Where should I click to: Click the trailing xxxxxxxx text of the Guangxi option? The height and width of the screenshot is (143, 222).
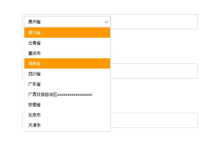tap(74, 95)
